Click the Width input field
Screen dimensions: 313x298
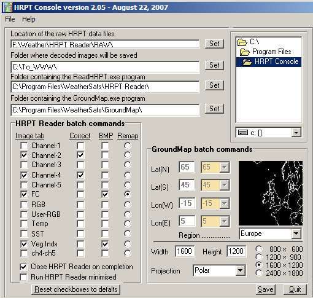(x=185, y=251)
